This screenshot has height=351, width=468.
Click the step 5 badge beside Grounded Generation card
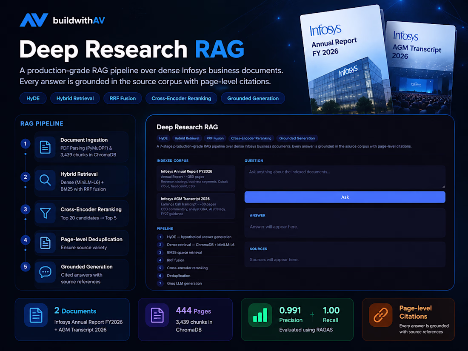point(26,267)
